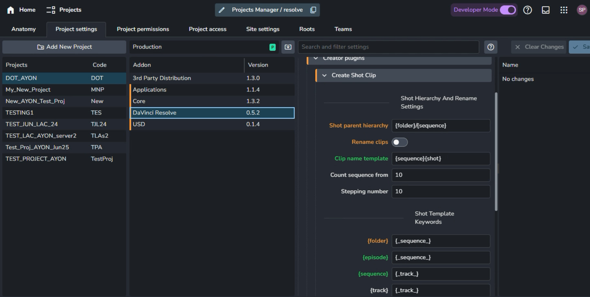The height and width of the screenshot is (297, 590).
Task: Enable the Rename clips toggle
Action: [x=399, y=142]
